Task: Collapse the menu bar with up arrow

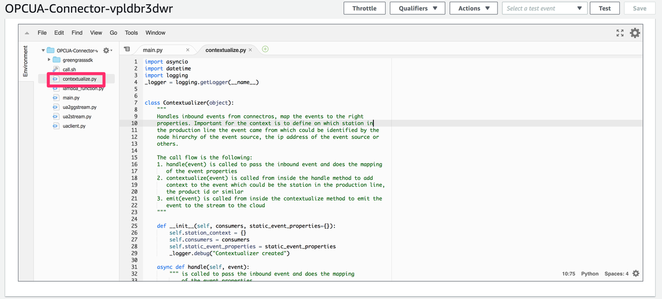Action: 27,33
